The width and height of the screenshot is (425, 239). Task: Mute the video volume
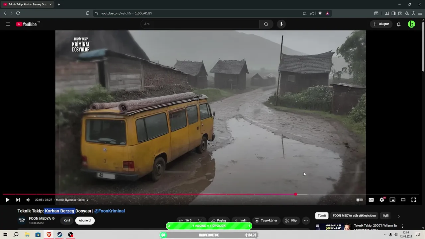[x=28, y=200]
